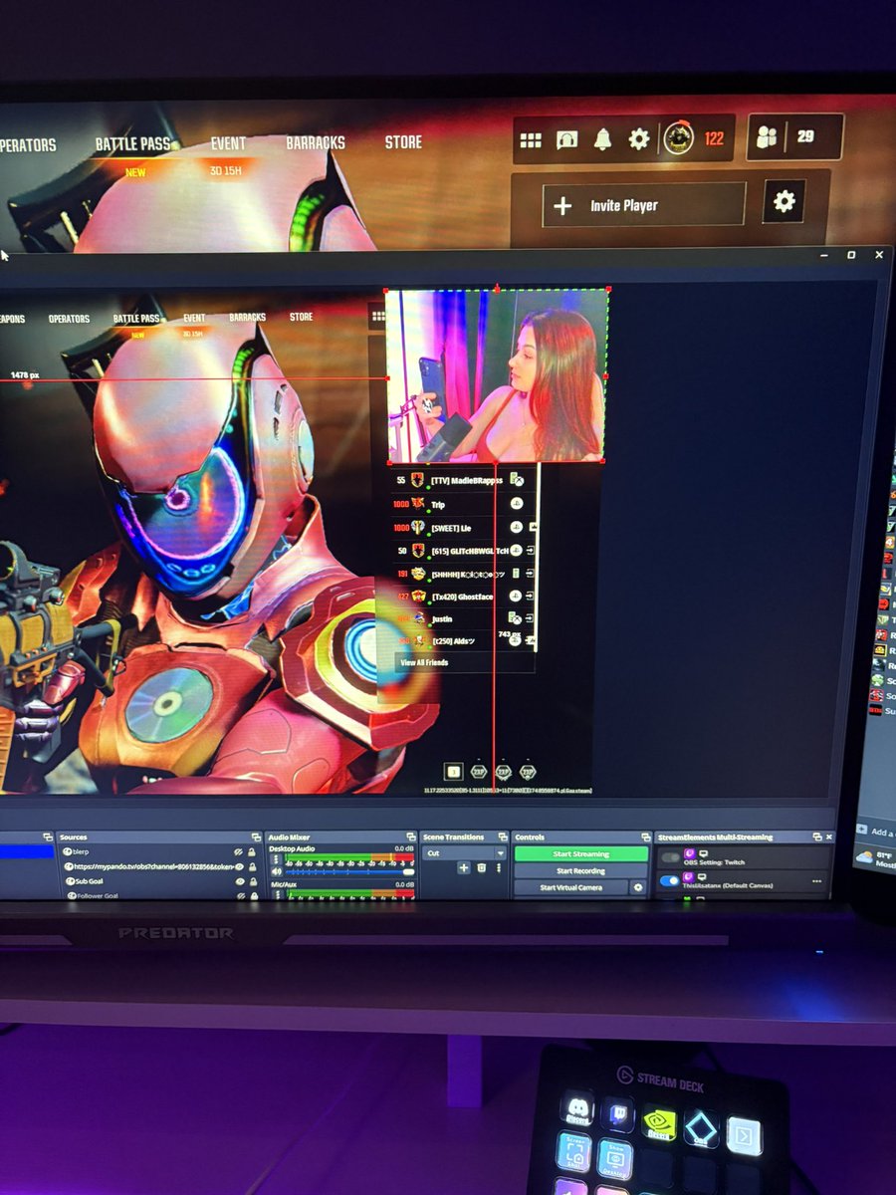Viewport: 896px width, 1195px height.
Task: Open virtual camera settings gear
Action: point(638,887)
